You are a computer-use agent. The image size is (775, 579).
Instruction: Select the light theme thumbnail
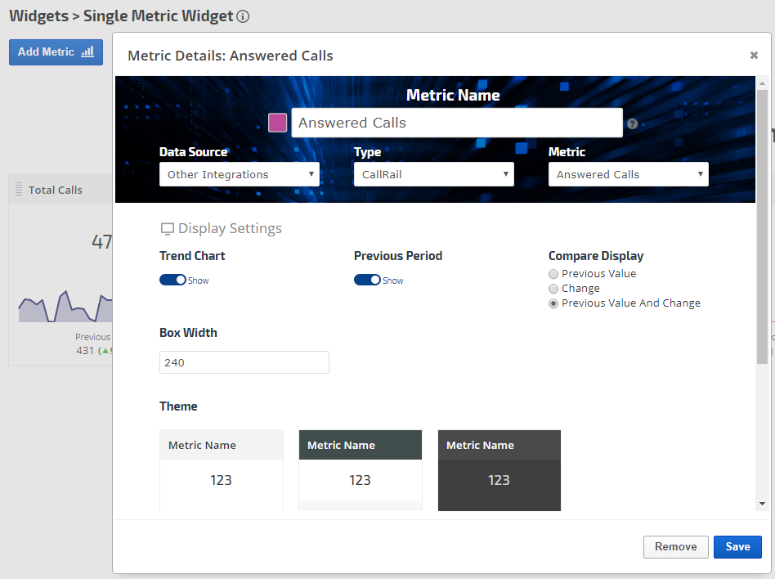click(x=222, y=470)
